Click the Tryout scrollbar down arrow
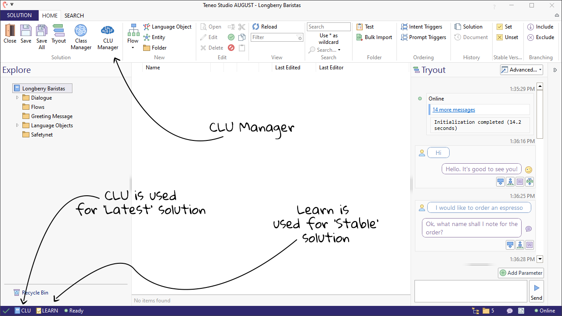 pyautogui.click(x=540, y=259)
